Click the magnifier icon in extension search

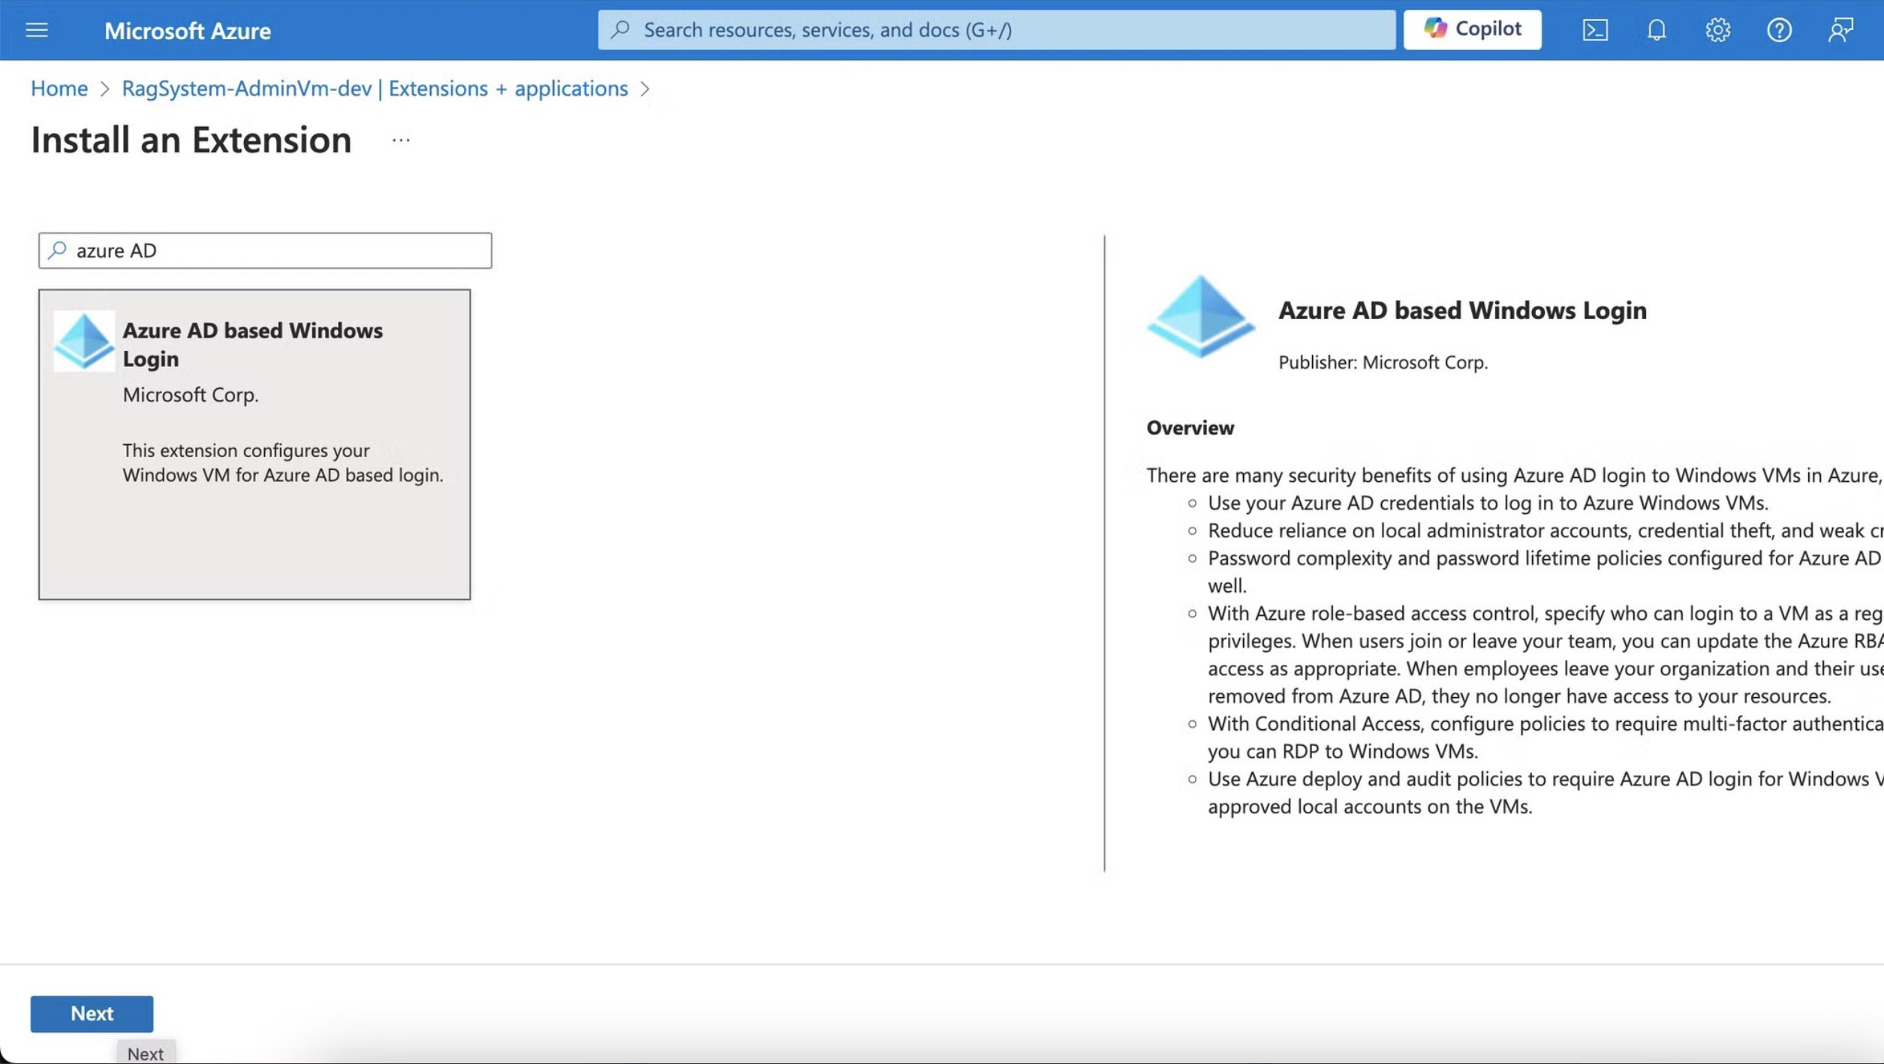pyautogui.click(x=58, y=250)
